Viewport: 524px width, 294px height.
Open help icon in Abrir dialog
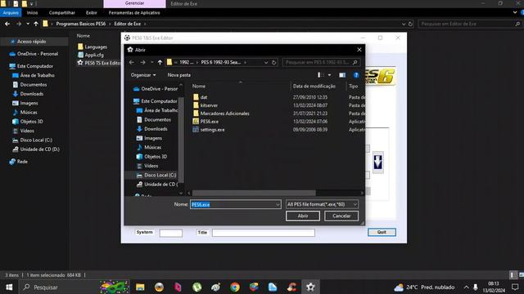356,75
